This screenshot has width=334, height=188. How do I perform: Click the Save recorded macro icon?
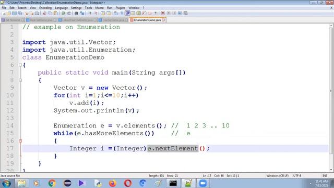[x=186, y=13]
